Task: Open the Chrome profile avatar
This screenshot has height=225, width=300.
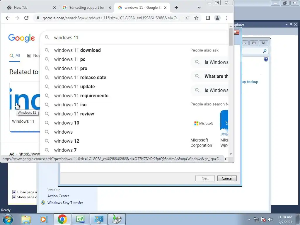Action: (217, 18)
